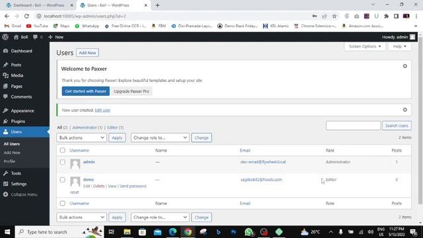Reload the browser page

click(x=26, y=16)
